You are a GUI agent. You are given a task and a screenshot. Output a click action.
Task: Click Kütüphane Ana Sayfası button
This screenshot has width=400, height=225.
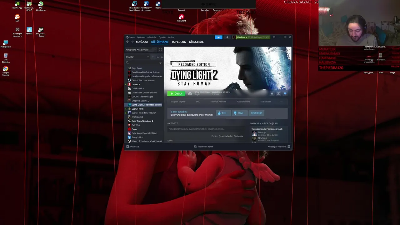tap(141, 50)
